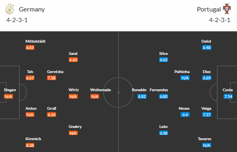Select Dalot's 6.48 rating badge
Screen dimensions: 237x152
207,47
